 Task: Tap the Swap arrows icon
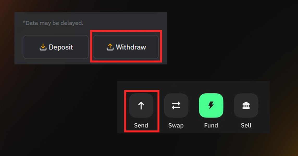click(176, 106)
